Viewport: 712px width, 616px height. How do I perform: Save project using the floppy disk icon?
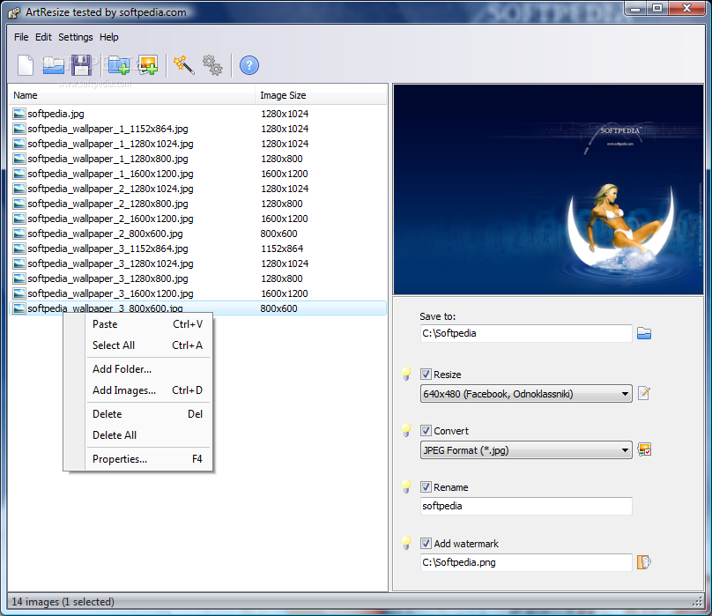coord(82,65)
